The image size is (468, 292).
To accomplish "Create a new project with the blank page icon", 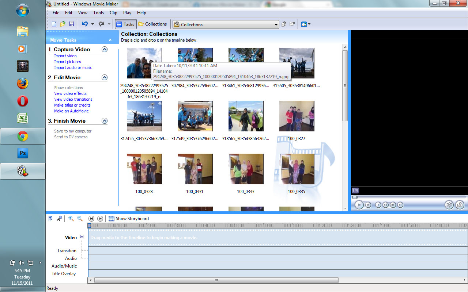I will (x=54, y=24).
